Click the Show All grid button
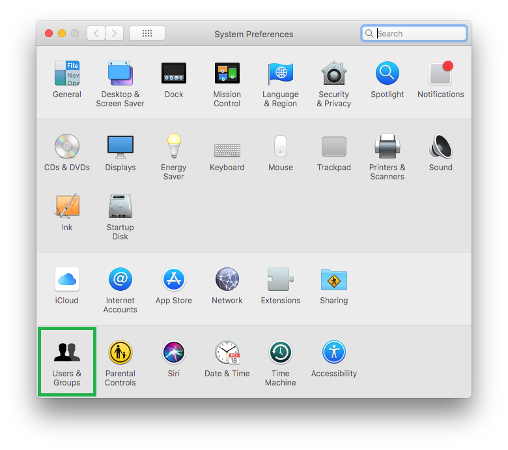 [x=147, y=33]
